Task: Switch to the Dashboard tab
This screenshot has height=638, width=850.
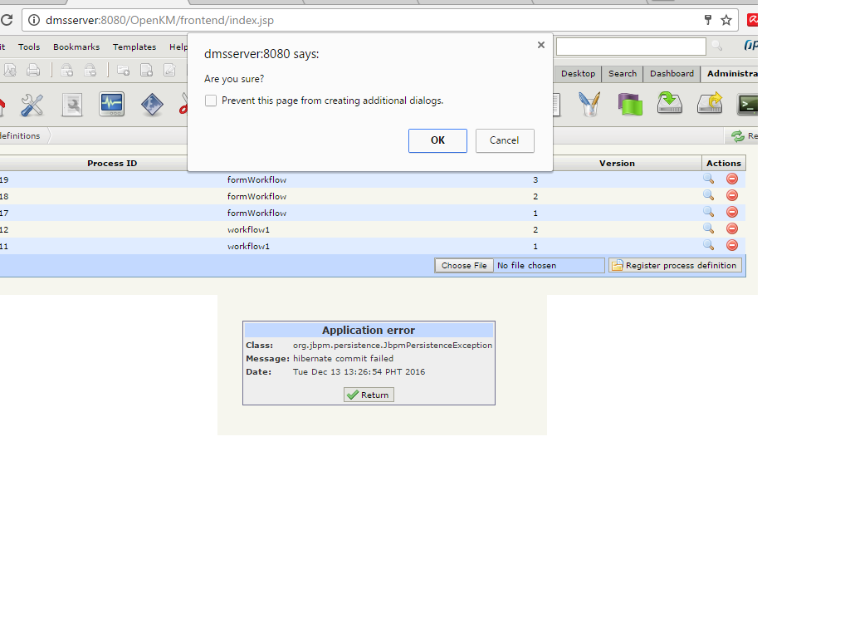Action: pos(672,74)
